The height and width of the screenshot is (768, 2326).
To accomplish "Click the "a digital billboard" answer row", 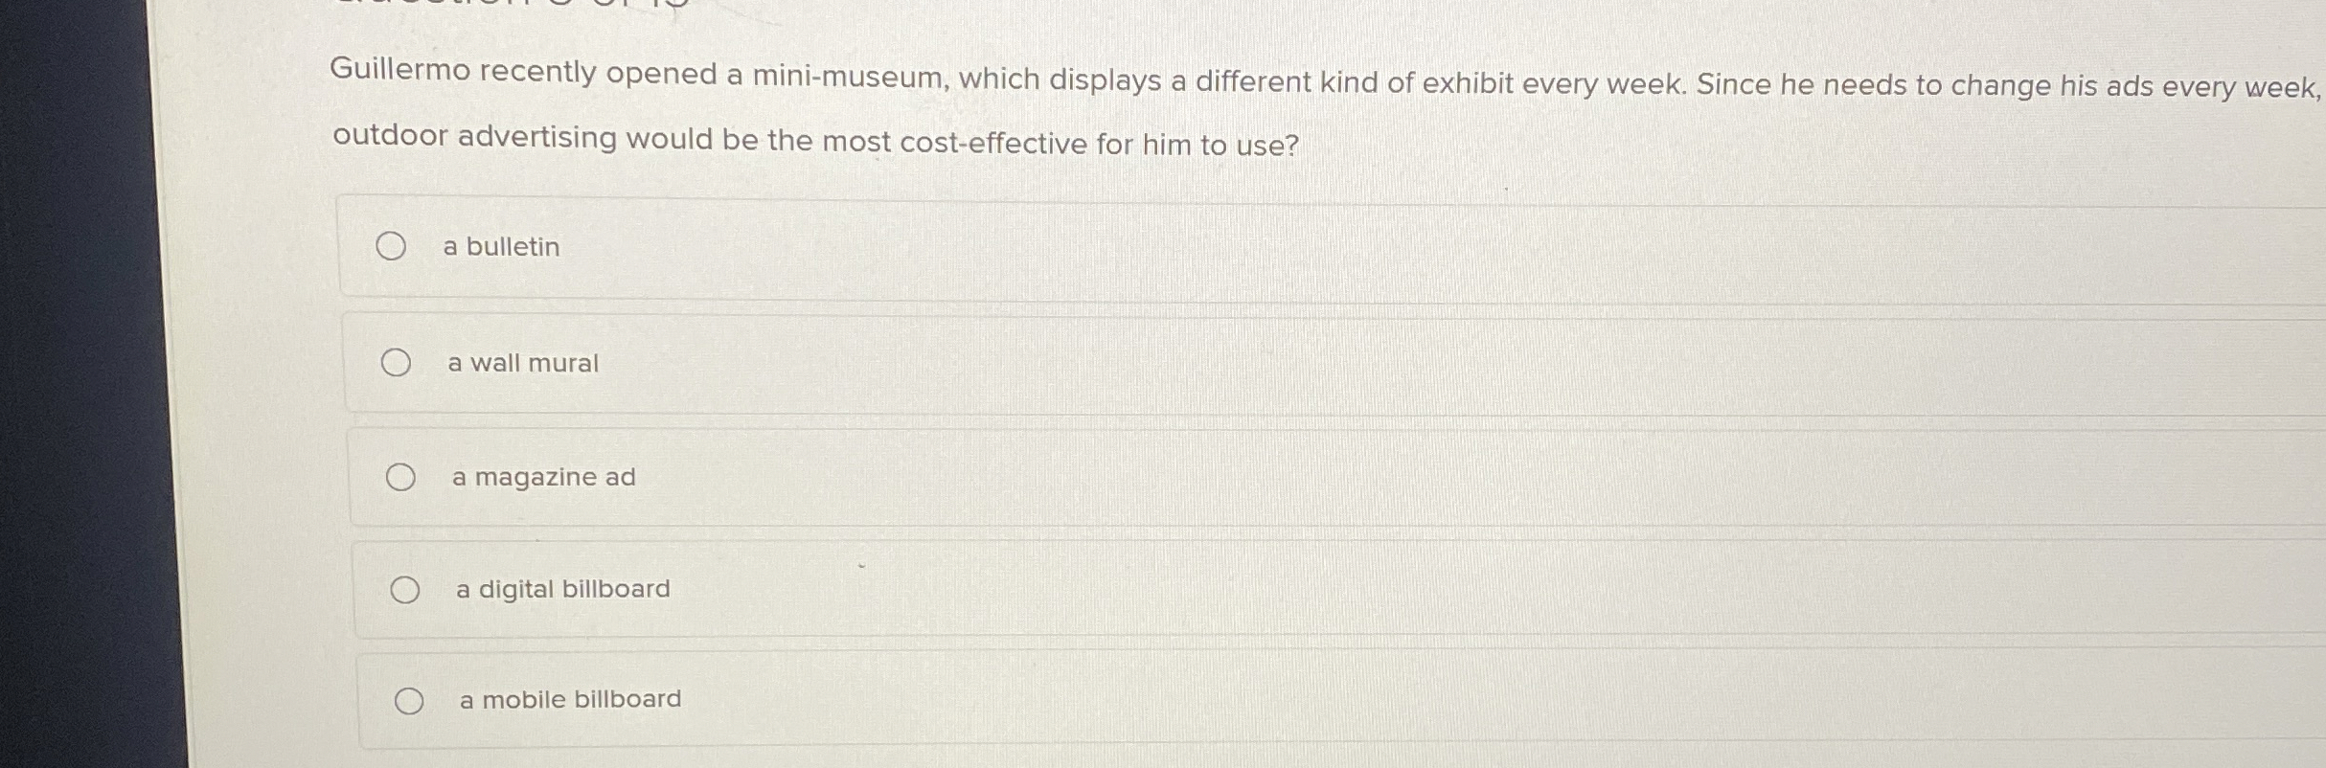I will pos(862,589).
